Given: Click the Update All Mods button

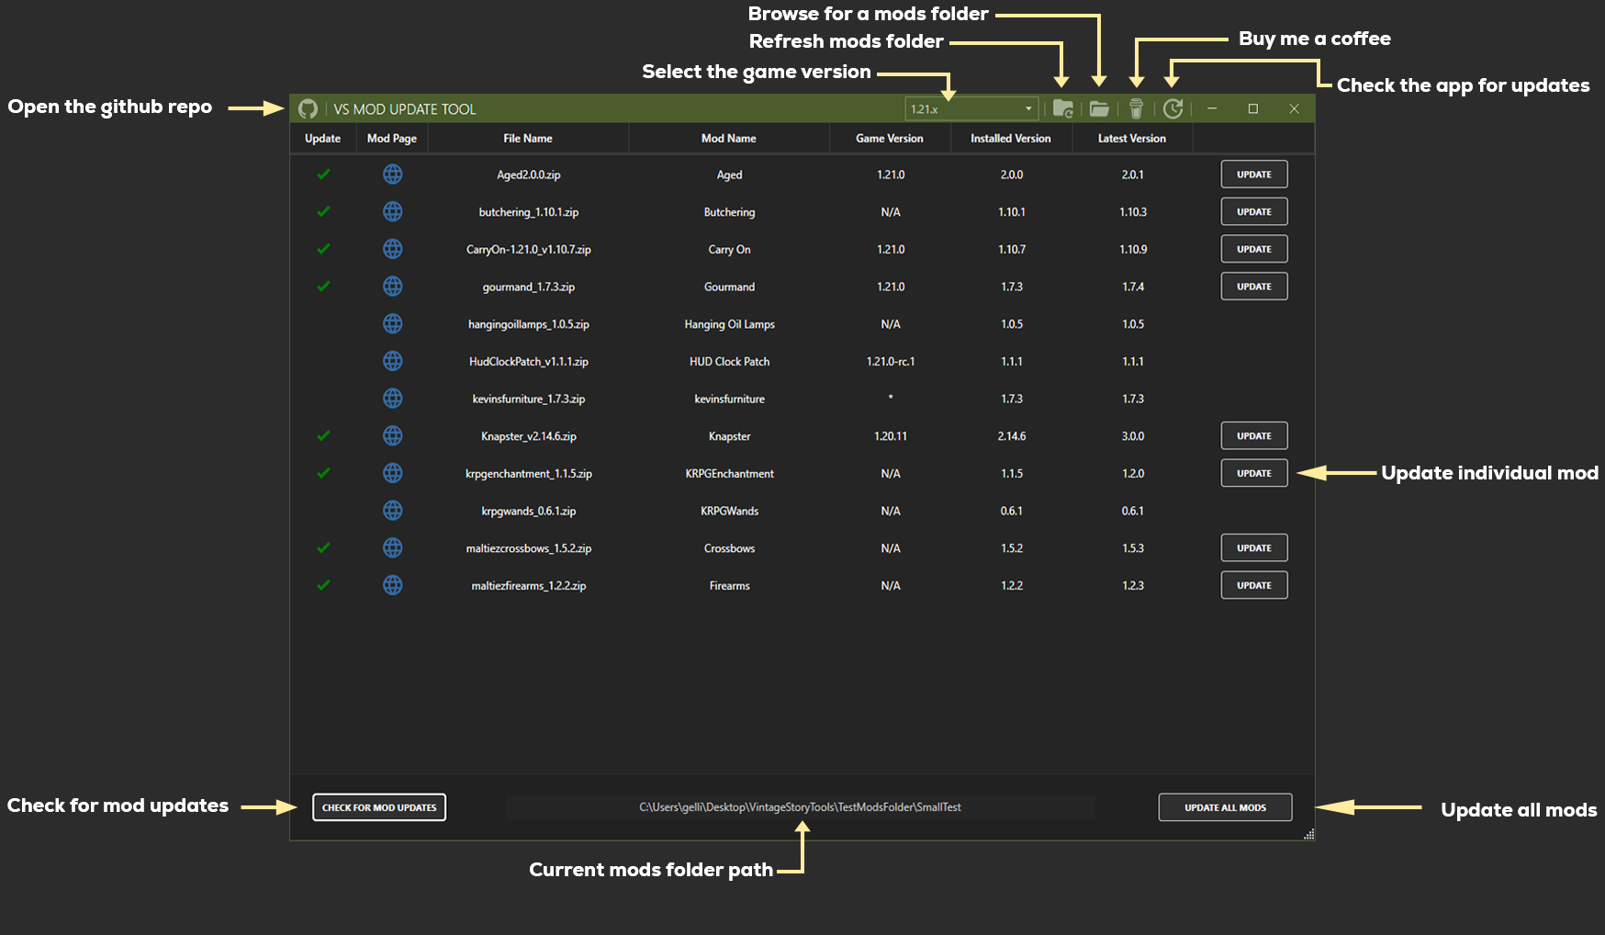Looking at the screenshot, I should click(1225, 807).
